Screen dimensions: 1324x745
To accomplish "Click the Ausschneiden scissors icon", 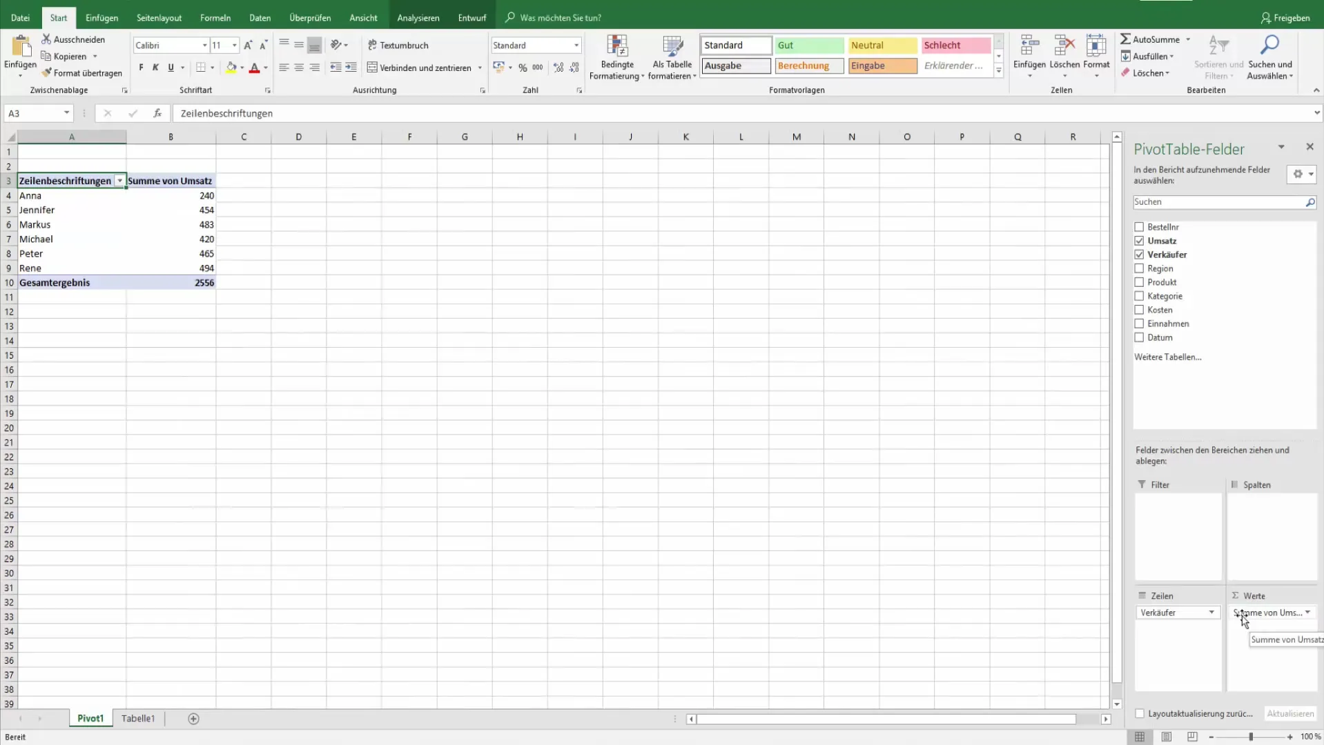I will 46,39.
